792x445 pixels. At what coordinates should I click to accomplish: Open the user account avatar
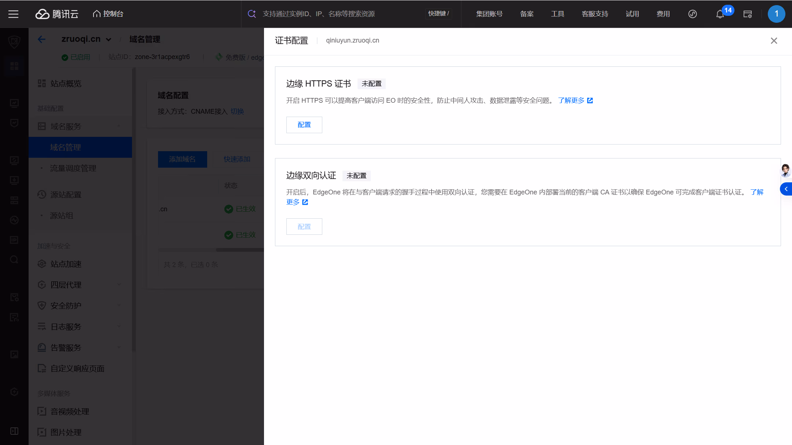(776, 14)
